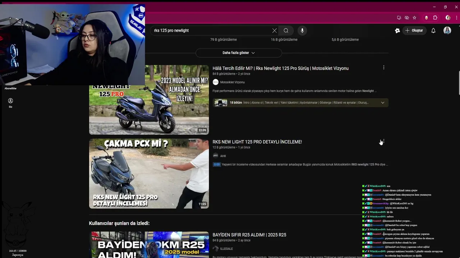460x258 pixels.
Task: Click the Motosiklet Vizyonu channel avatar
Action: pyautogui.click(x=216, y=82)
